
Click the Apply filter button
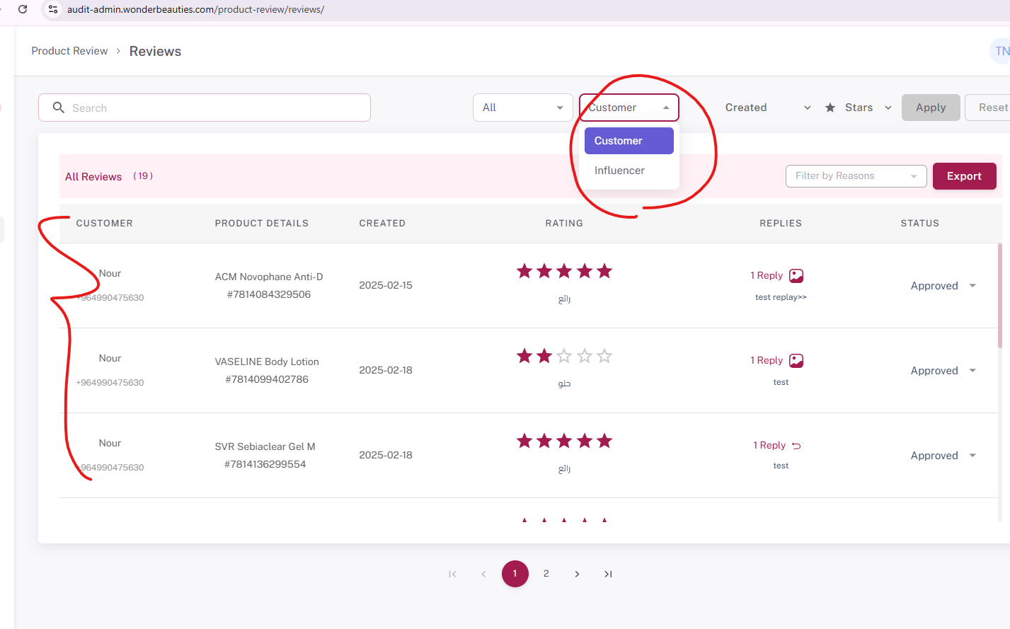pyautogui.click(x=930, y=108)
